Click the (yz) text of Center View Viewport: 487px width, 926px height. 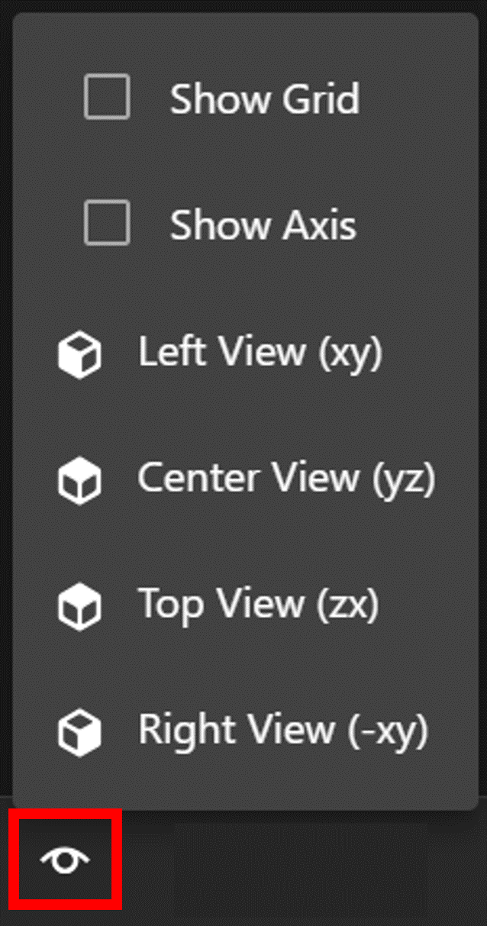pyautogui.click(x=403, y=480)
